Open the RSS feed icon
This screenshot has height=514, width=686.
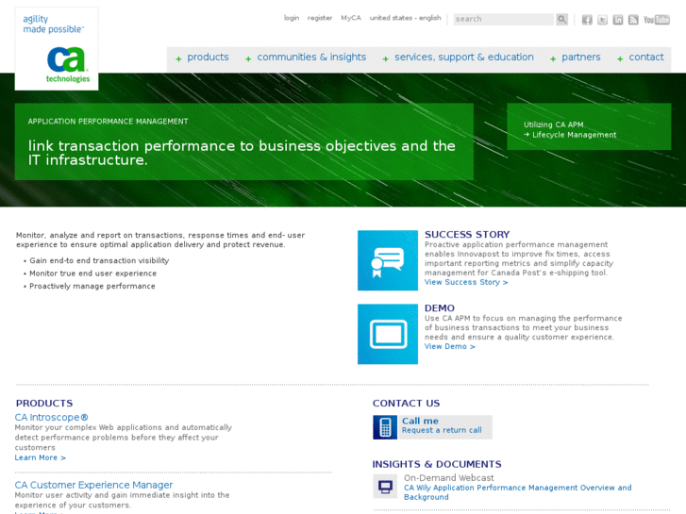(x=633, y=20)
